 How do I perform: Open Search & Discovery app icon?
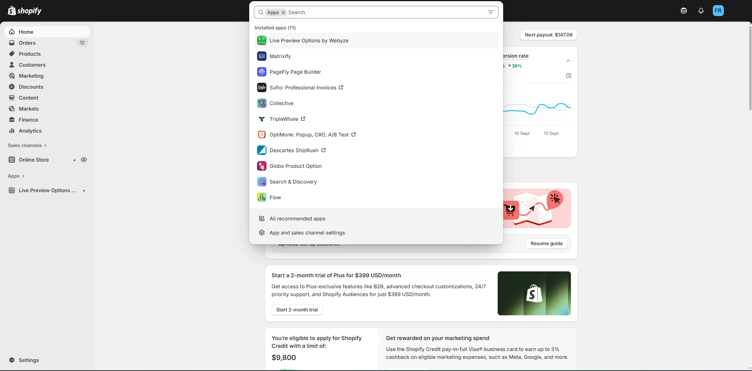pyautogui.click(x=261, y=182)
